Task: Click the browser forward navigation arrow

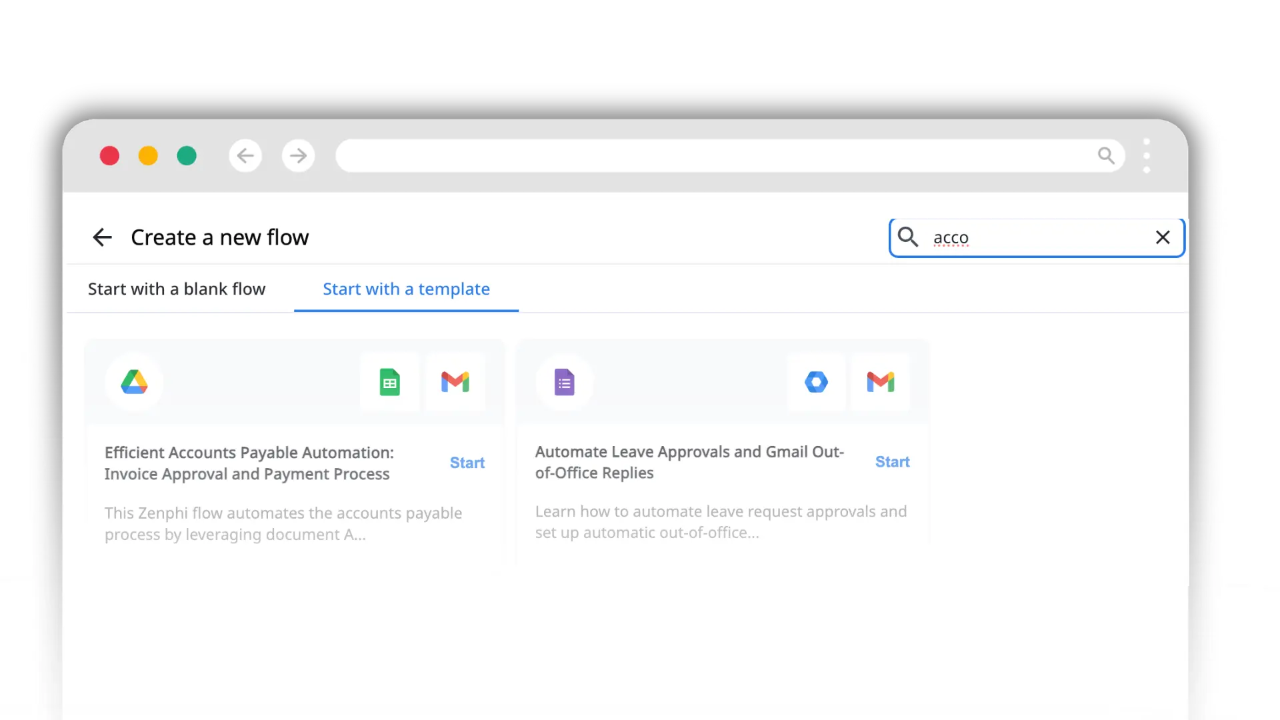Action: pyautogui.click(x=298, y=155)
